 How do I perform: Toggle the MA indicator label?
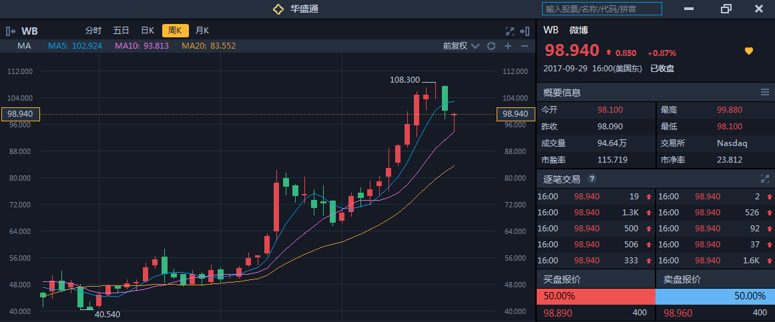click(25, 46)
